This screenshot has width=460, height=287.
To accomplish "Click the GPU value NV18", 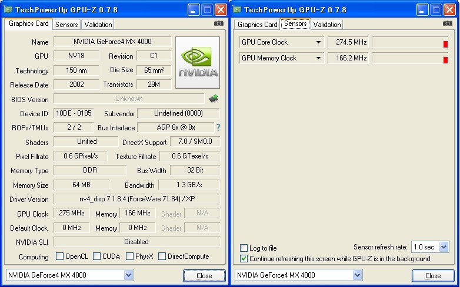I will [76, 56].
